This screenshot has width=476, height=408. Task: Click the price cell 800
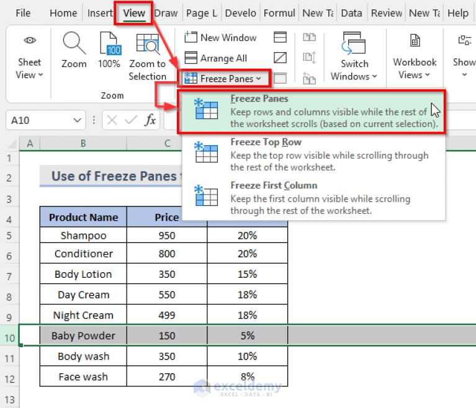[167, 254]
